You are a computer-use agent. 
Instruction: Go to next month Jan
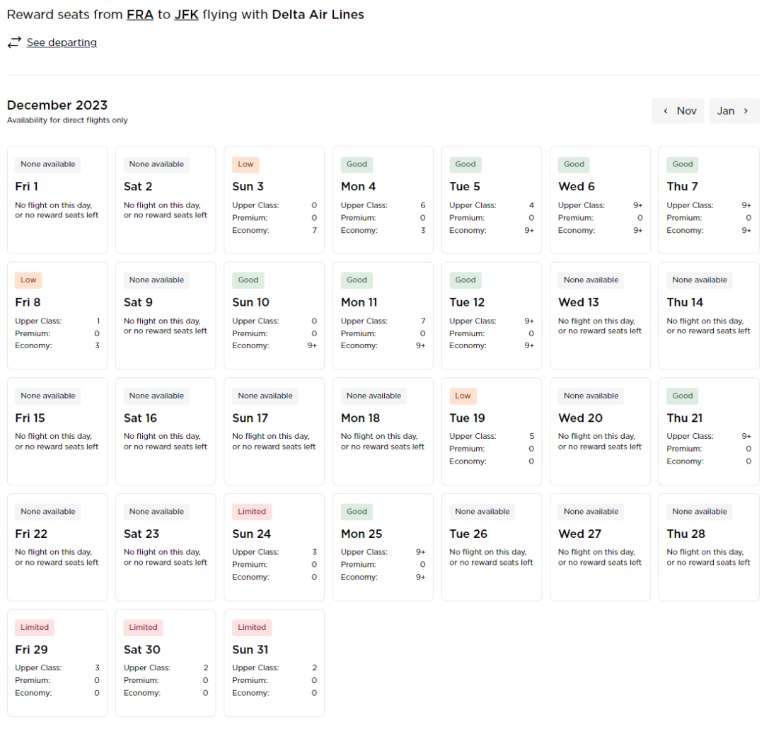[x=734, y=111]
